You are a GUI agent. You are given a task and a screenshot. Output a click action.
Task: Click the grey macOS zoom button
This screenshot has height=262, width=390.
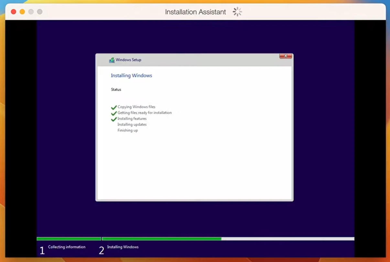point(31,11)
